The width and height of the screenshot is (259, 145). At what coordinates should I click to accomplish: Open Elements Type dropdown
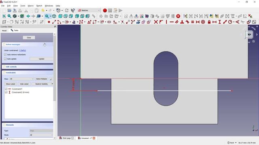pyautogui.click(x=41, y=130)
